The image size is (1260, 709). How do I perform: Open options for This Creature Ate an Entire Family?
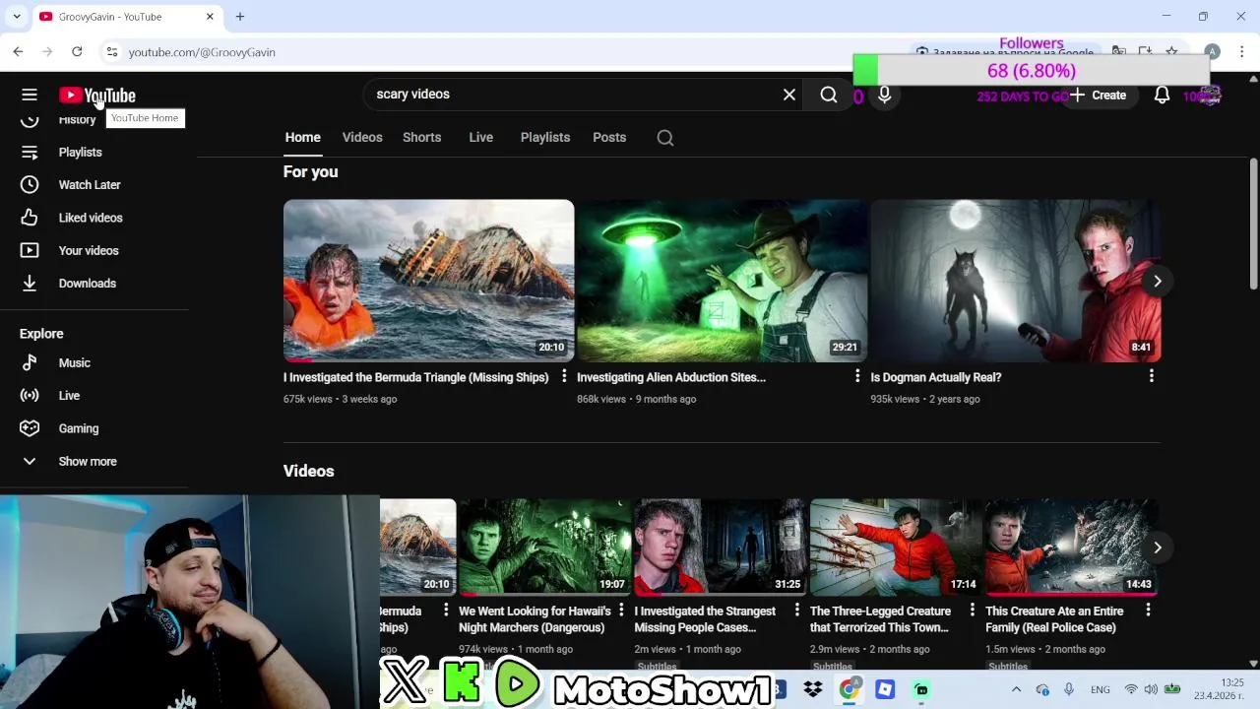(x=1148, y=611)
